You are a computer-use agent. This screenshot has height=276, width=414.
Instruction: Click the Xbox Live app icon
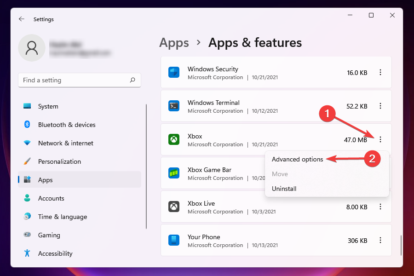(174, 207)
